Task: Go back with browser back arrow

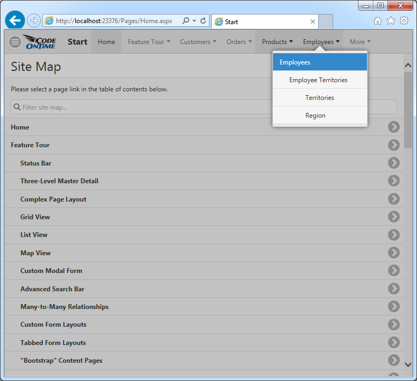Action: (15, 20)
